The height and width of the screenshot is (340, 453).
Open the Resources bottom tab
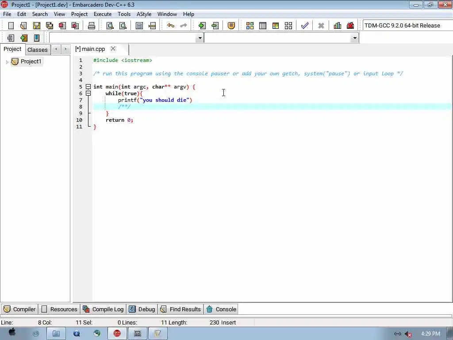(60, 309)
